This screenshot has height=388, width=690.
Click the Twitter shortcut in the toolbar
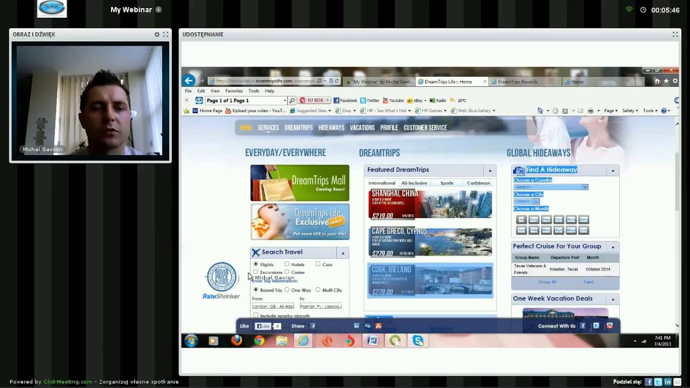click(x=370, y=100)
